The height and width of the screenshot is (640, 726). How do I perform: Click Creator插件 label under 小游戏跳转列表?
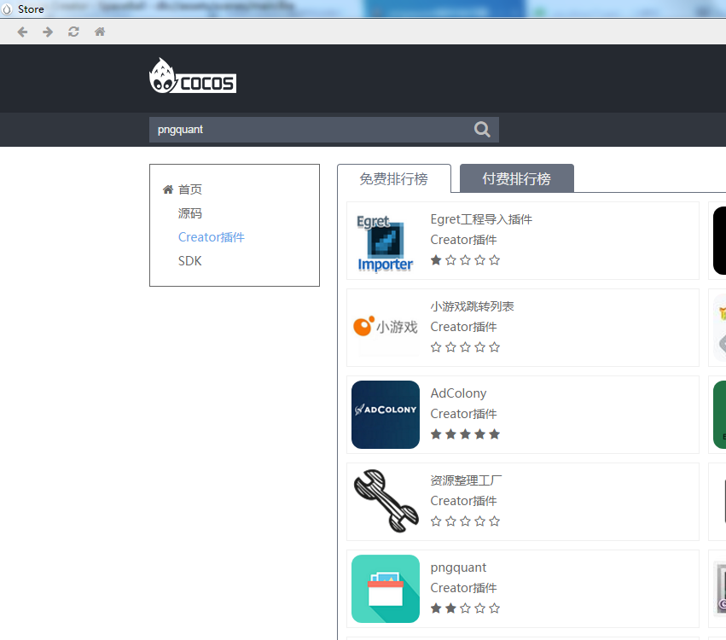[463, 327]
